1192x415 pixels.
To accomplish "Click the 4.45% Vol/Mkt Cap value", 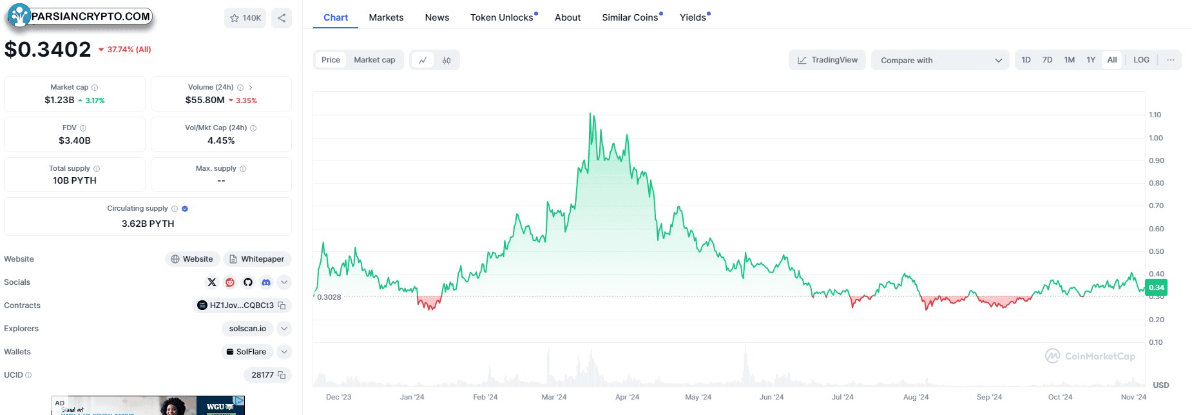I will 221,140.
